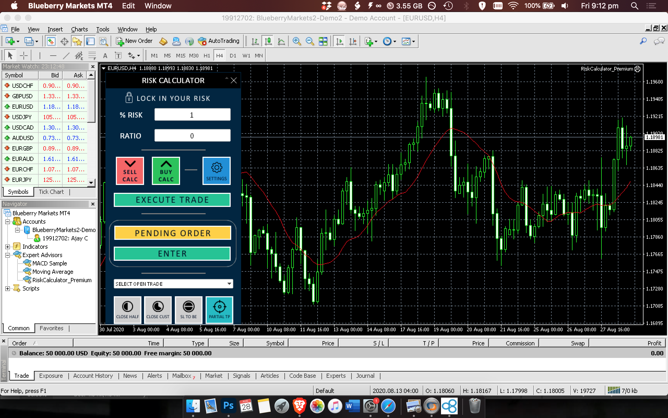Expand the Indicators tree node
Screen dimensions: 668x418
coord(8,247)
